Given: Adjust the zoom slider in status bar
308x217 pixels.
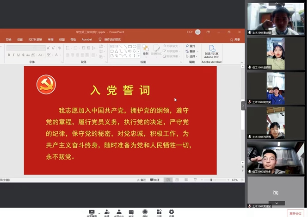Looking at the screenshot, I should (x=211, y=180).
